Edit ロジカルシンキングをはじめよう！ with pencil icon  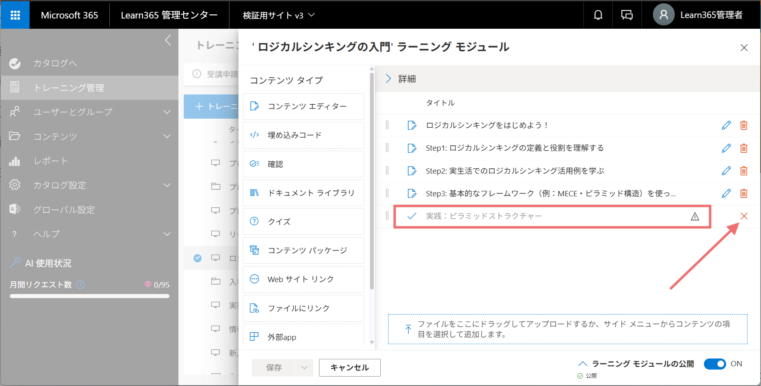point(726,125)
